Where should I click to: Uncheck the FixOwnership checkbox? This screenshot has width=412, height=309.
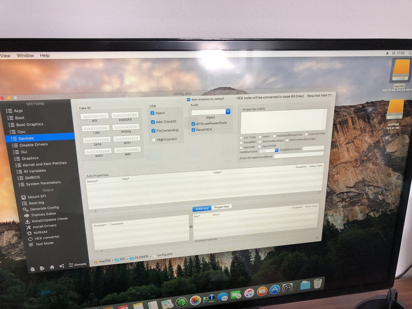pyautogui.click(x=153, y=131)
